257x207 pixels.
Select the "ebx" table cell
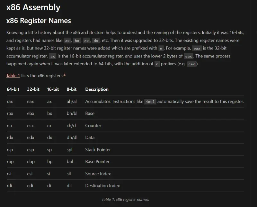click(31, 113)
